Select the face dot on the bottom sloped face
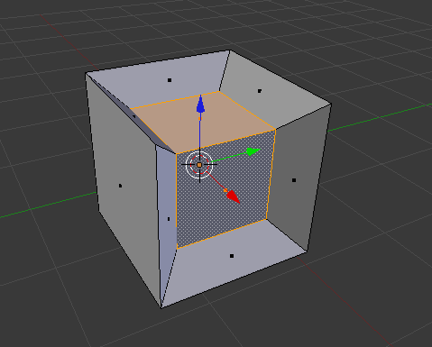Screen dimensions: 432x347 (x=232, y=256)
